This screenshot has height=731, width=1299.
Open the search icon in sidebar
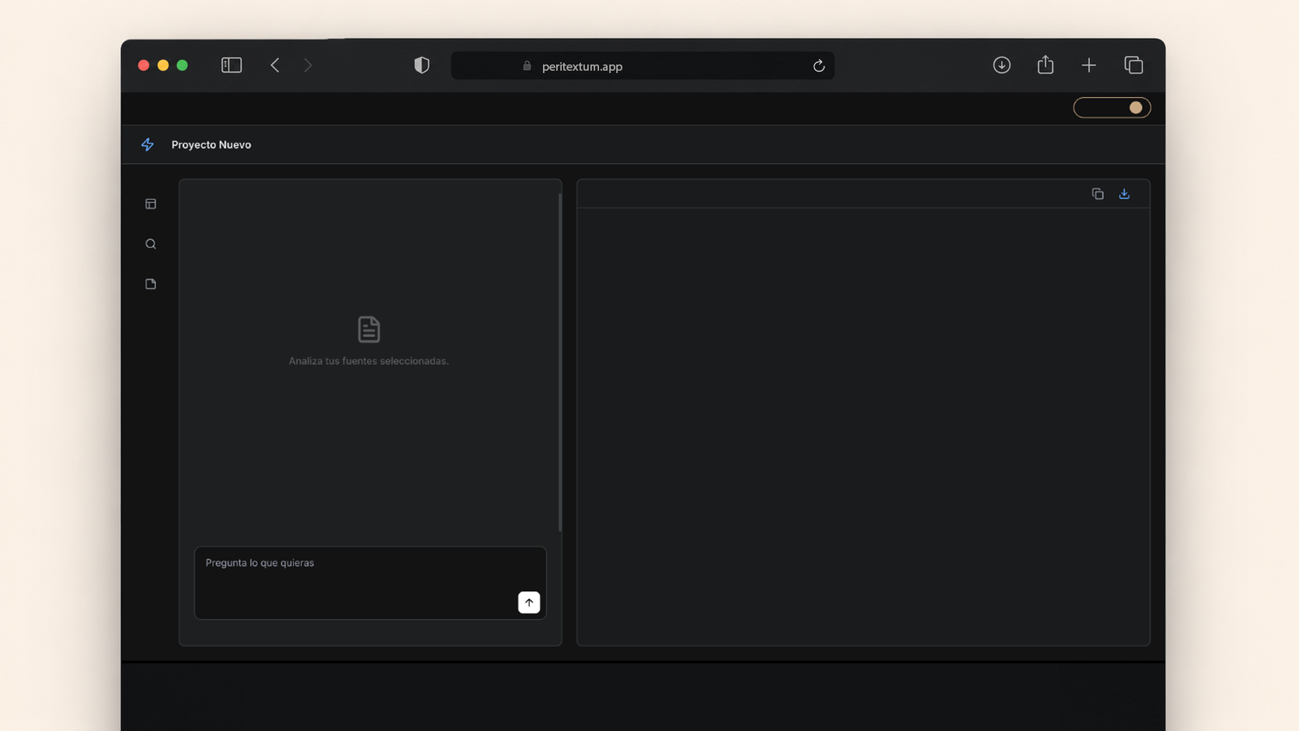click(151, 244)
